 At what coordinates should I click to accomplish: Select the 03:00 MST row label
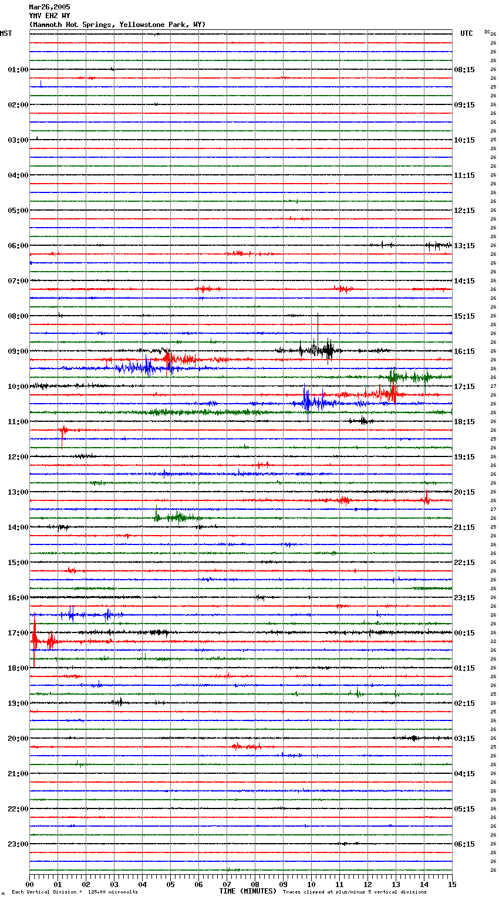(x=18, y=140)
